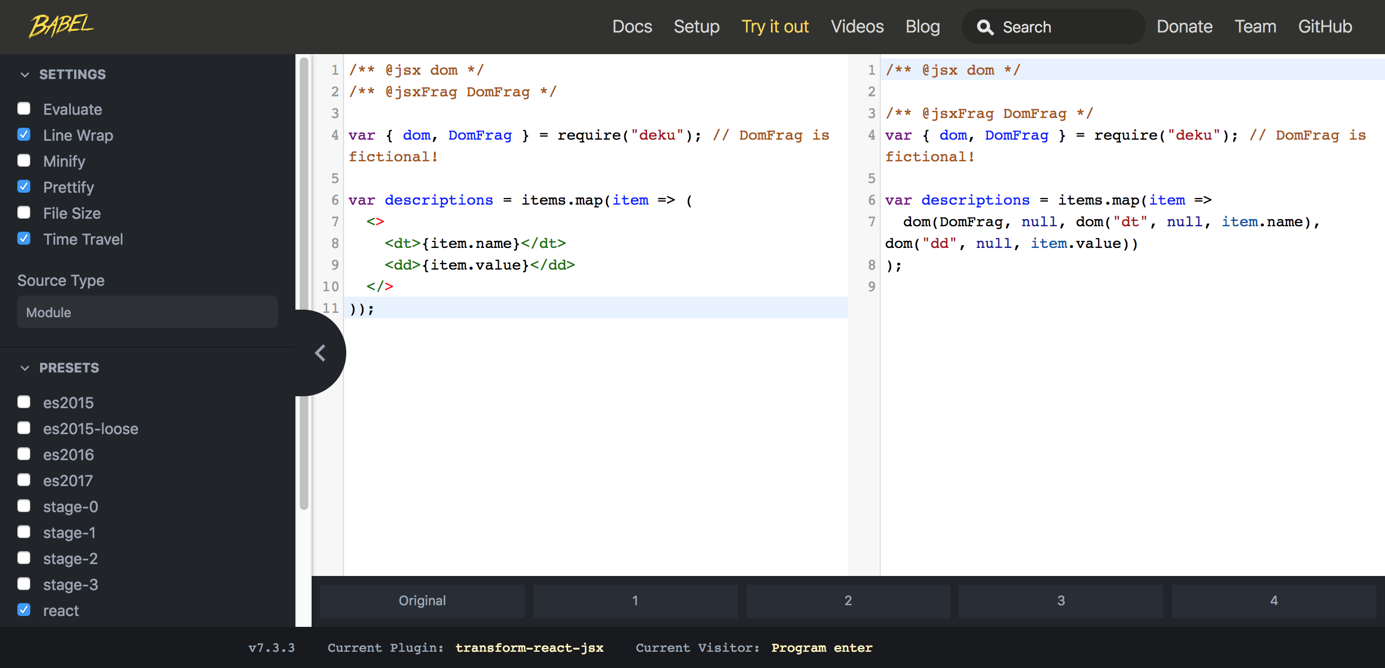Click the search magnifier icon
Screen dimensions: 1385x668
tap(986, 27)
